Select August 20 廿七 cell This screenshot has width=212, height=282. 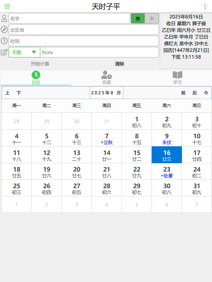pos(77,171)
